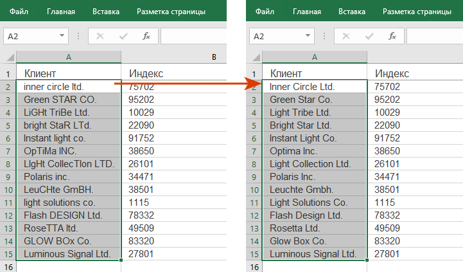The width and height of the screenshot is (463, 272).
Task: Click formula bar input in right window
Action: coord(435,36)
